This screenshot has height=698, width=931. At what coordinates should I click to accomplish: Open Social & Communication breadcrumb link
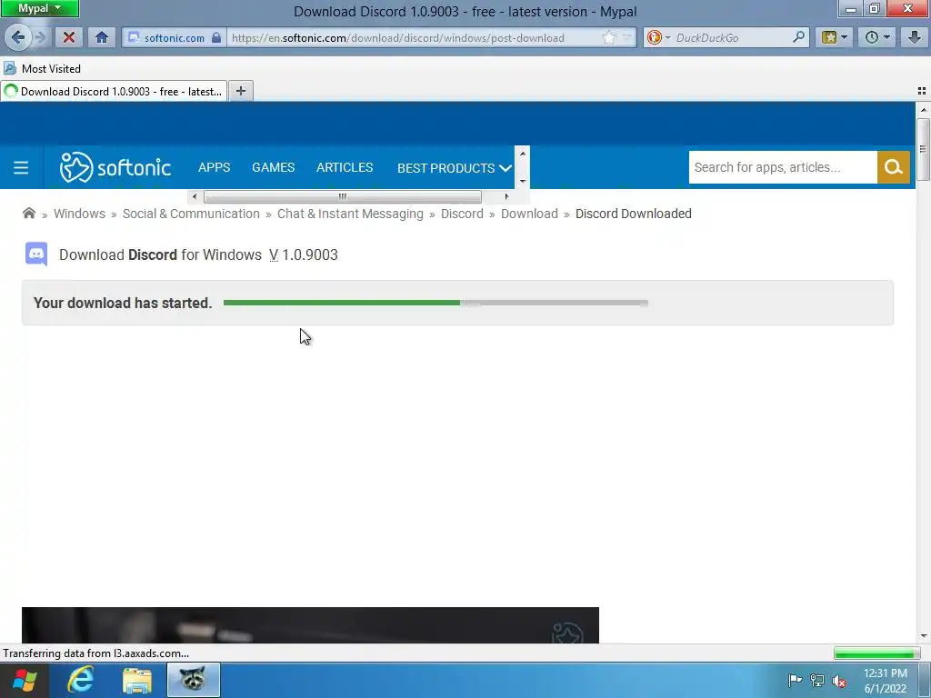point(191,214)
